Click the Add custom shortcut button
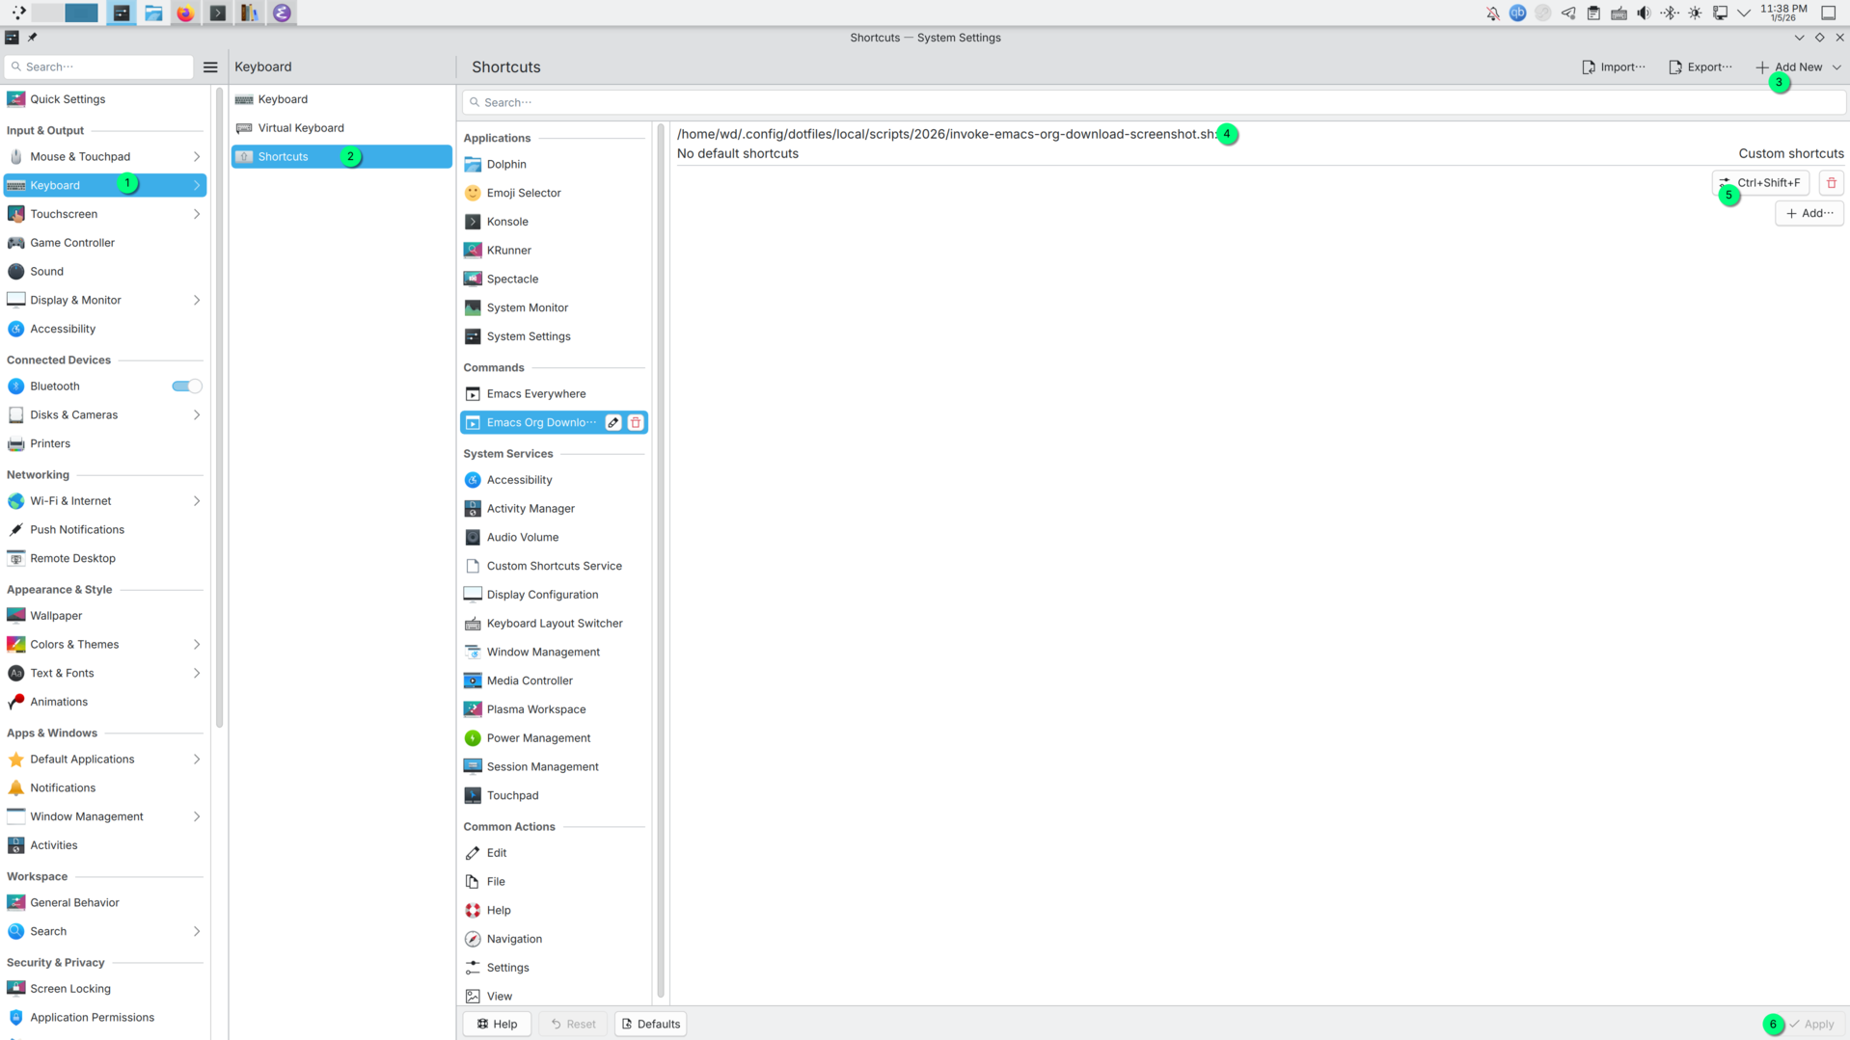 [x=1809, y=213]
